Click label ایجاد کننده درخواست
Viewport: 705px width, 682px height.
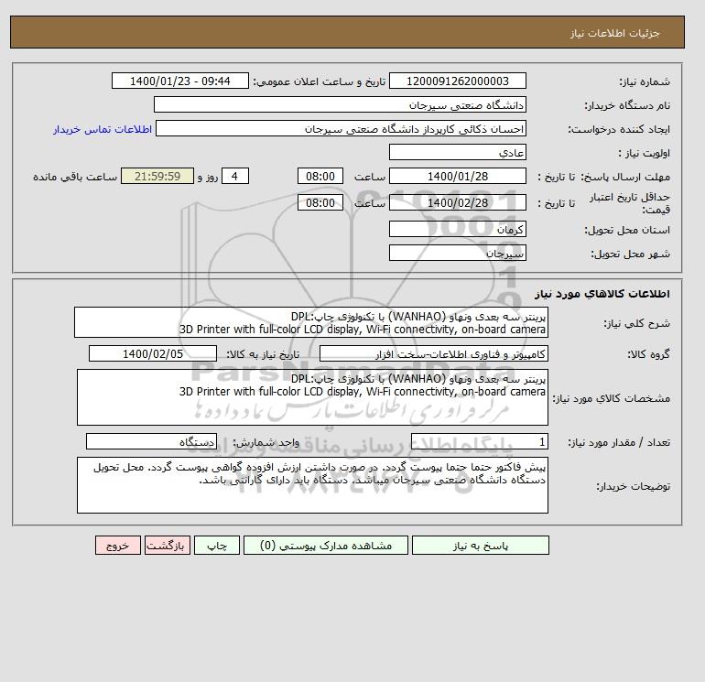pyautogui.click(x=619, y=129)
